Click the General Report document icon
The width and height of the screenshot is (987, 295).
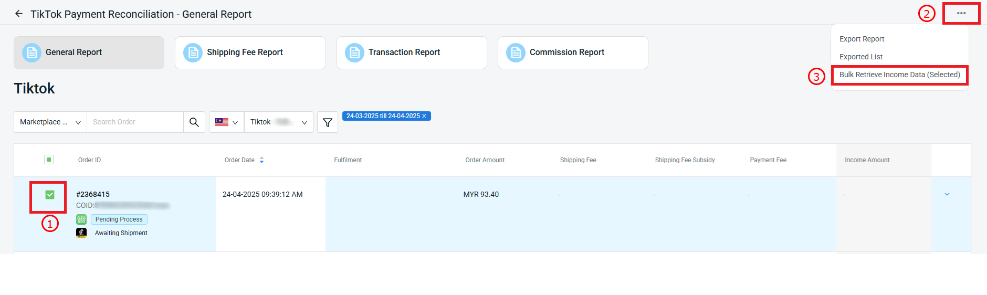[31, 52]
